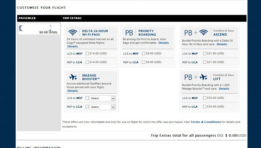Click the PB icon in the Lift bundle
Image resolution: width=261 pixels, height=148 pixels.
coord(188,77)
